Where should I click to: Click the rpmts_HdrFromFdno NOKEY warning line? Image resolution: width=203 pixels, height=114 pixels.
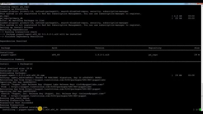[x=51, y=78]
